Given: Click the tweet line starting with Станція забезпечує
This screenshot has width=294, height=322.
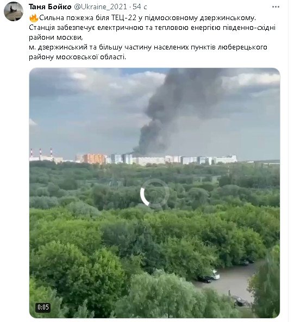Looking at the screenshot, I should 152,28.
